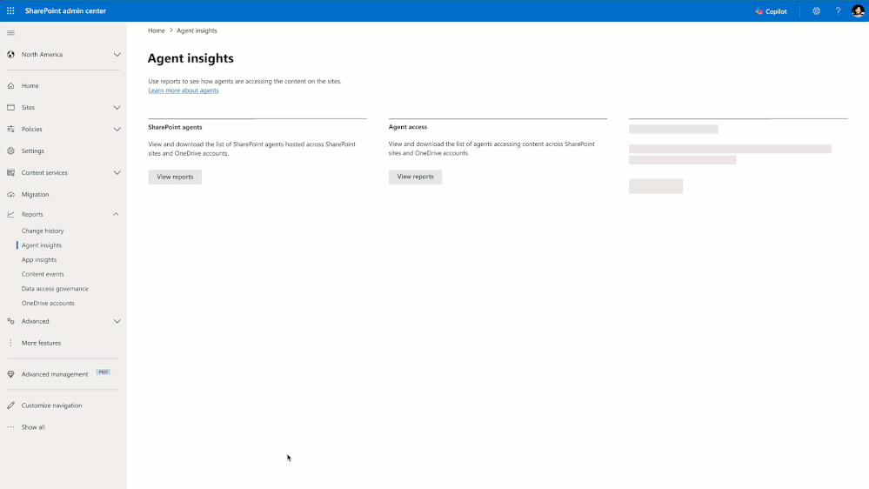869x489 pixels.
Task: Open Content events under Reports
Action: pos(43,274)
